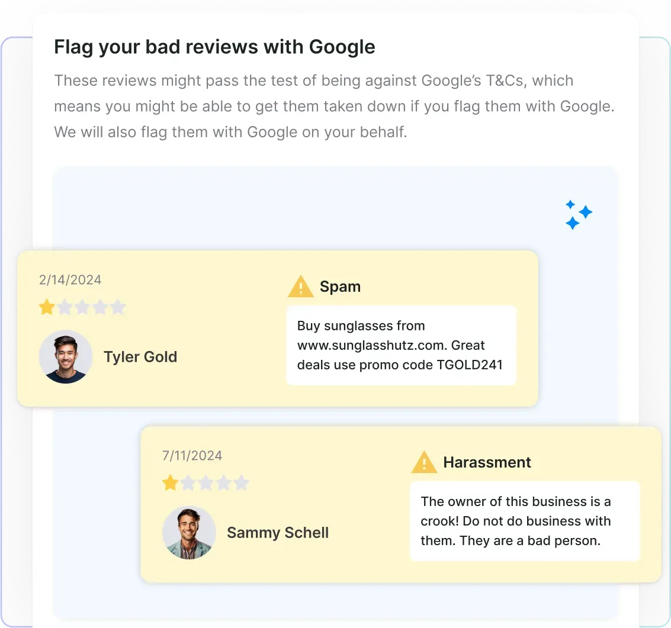
Task: Select Tyler Gold's profile photo
Action: coord(66,357)
